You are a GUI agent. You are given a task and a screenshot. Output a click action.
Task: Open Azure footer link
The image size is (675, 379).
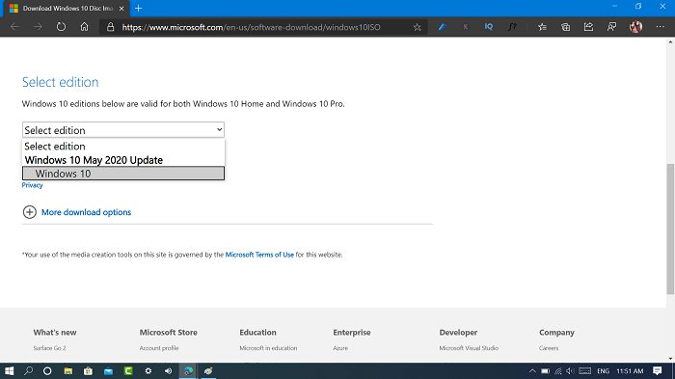pos(340,348)
